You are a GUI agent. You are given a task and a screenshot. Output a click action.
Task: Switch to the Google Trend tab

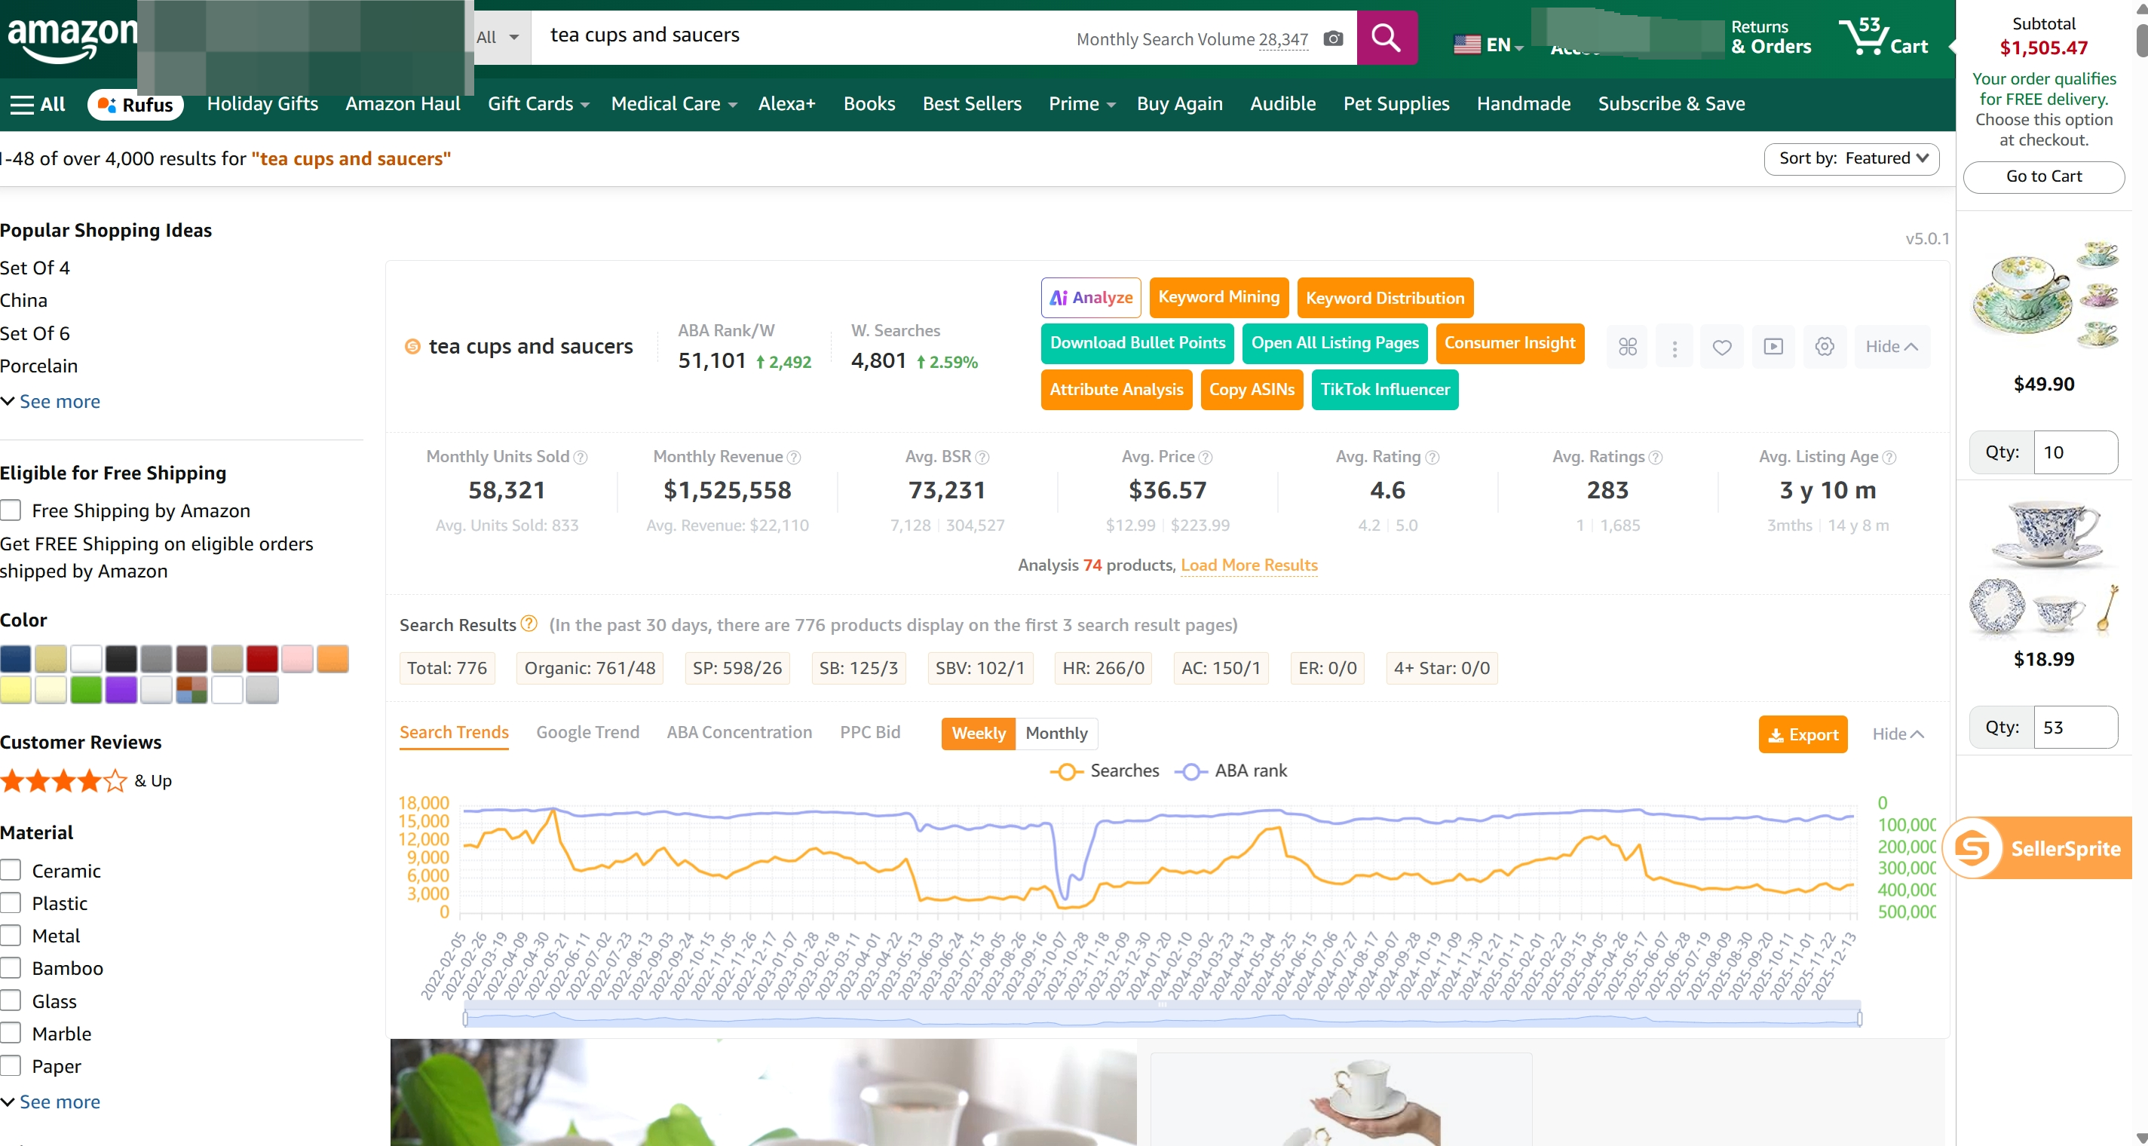click(587, 731)
